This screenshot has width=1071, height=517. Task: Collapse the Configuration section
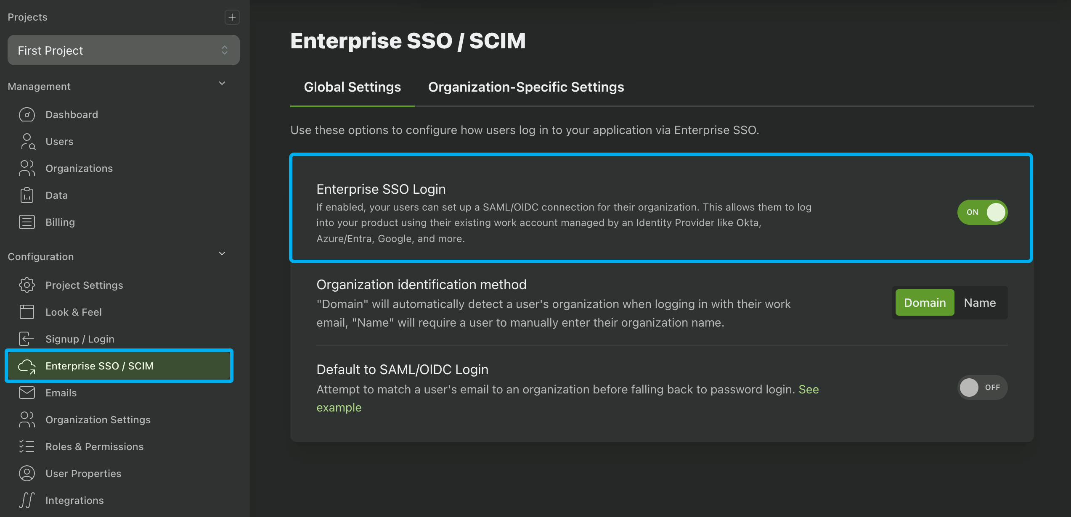click(222, 254)
